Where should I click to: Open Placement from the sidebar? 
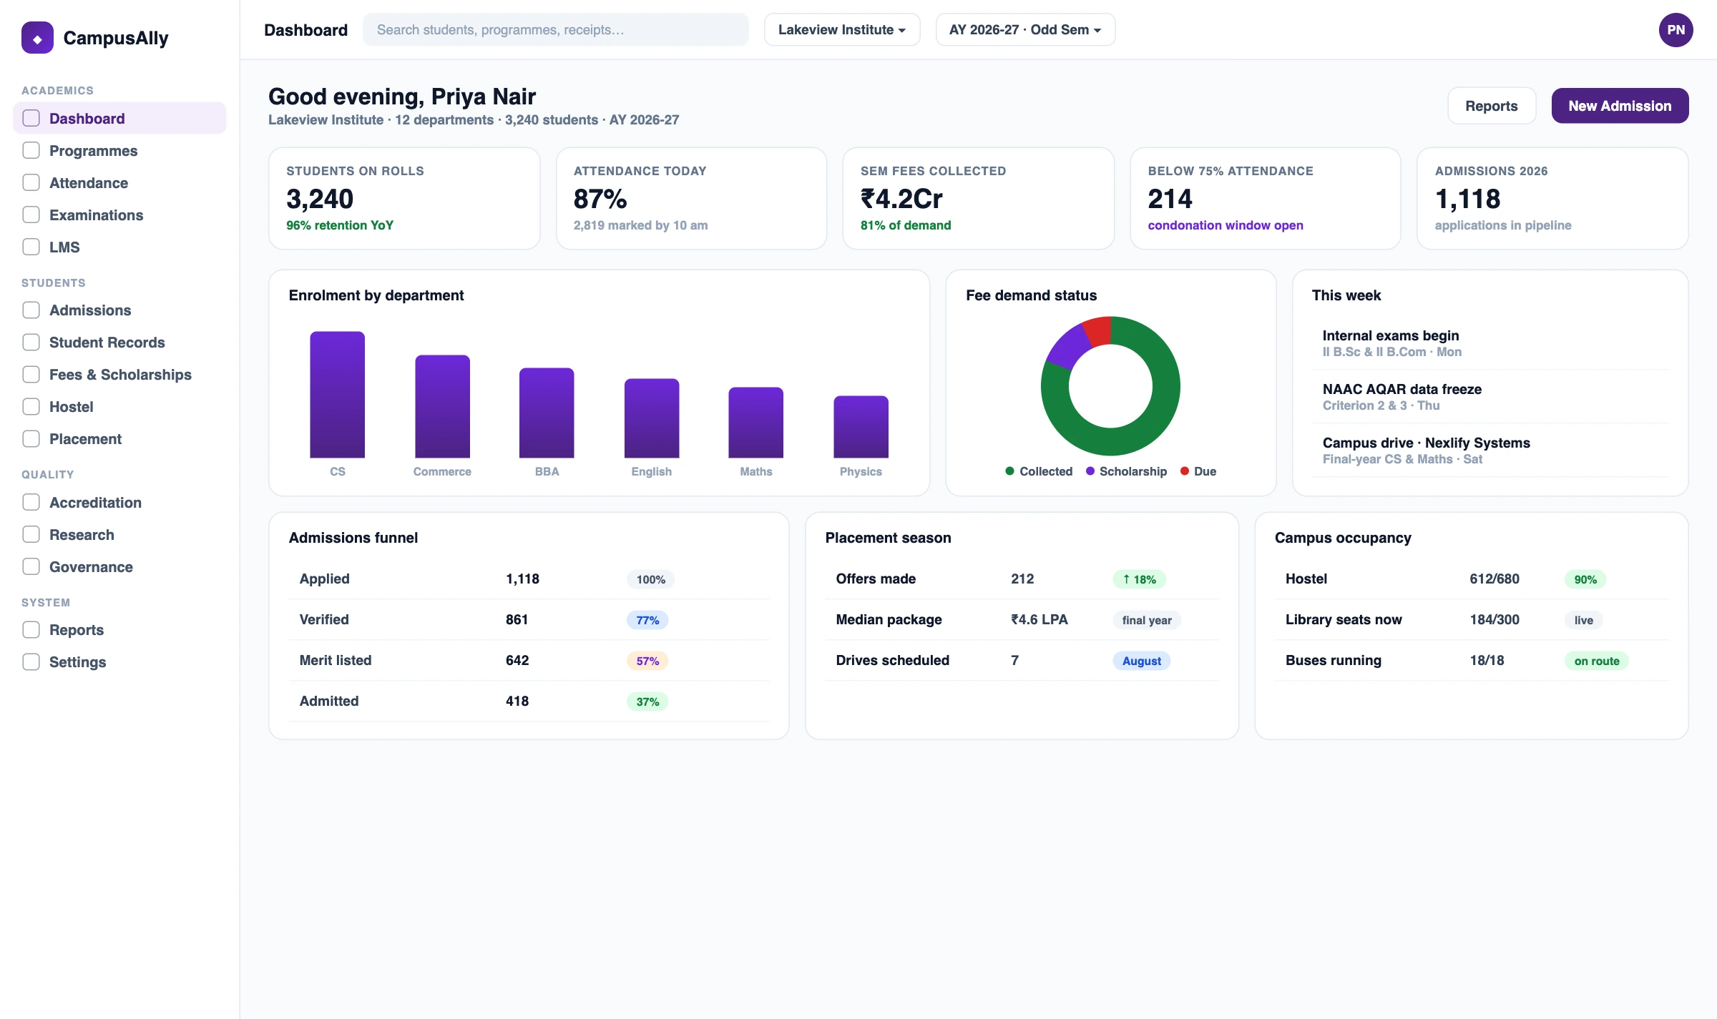119,438
